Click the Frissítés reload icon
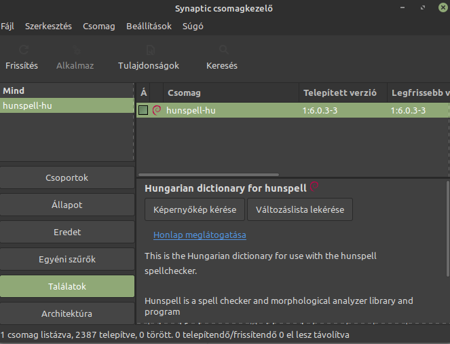Image resolution: width=450 pixels, height=344 pixels. click(x=24, y=50)
